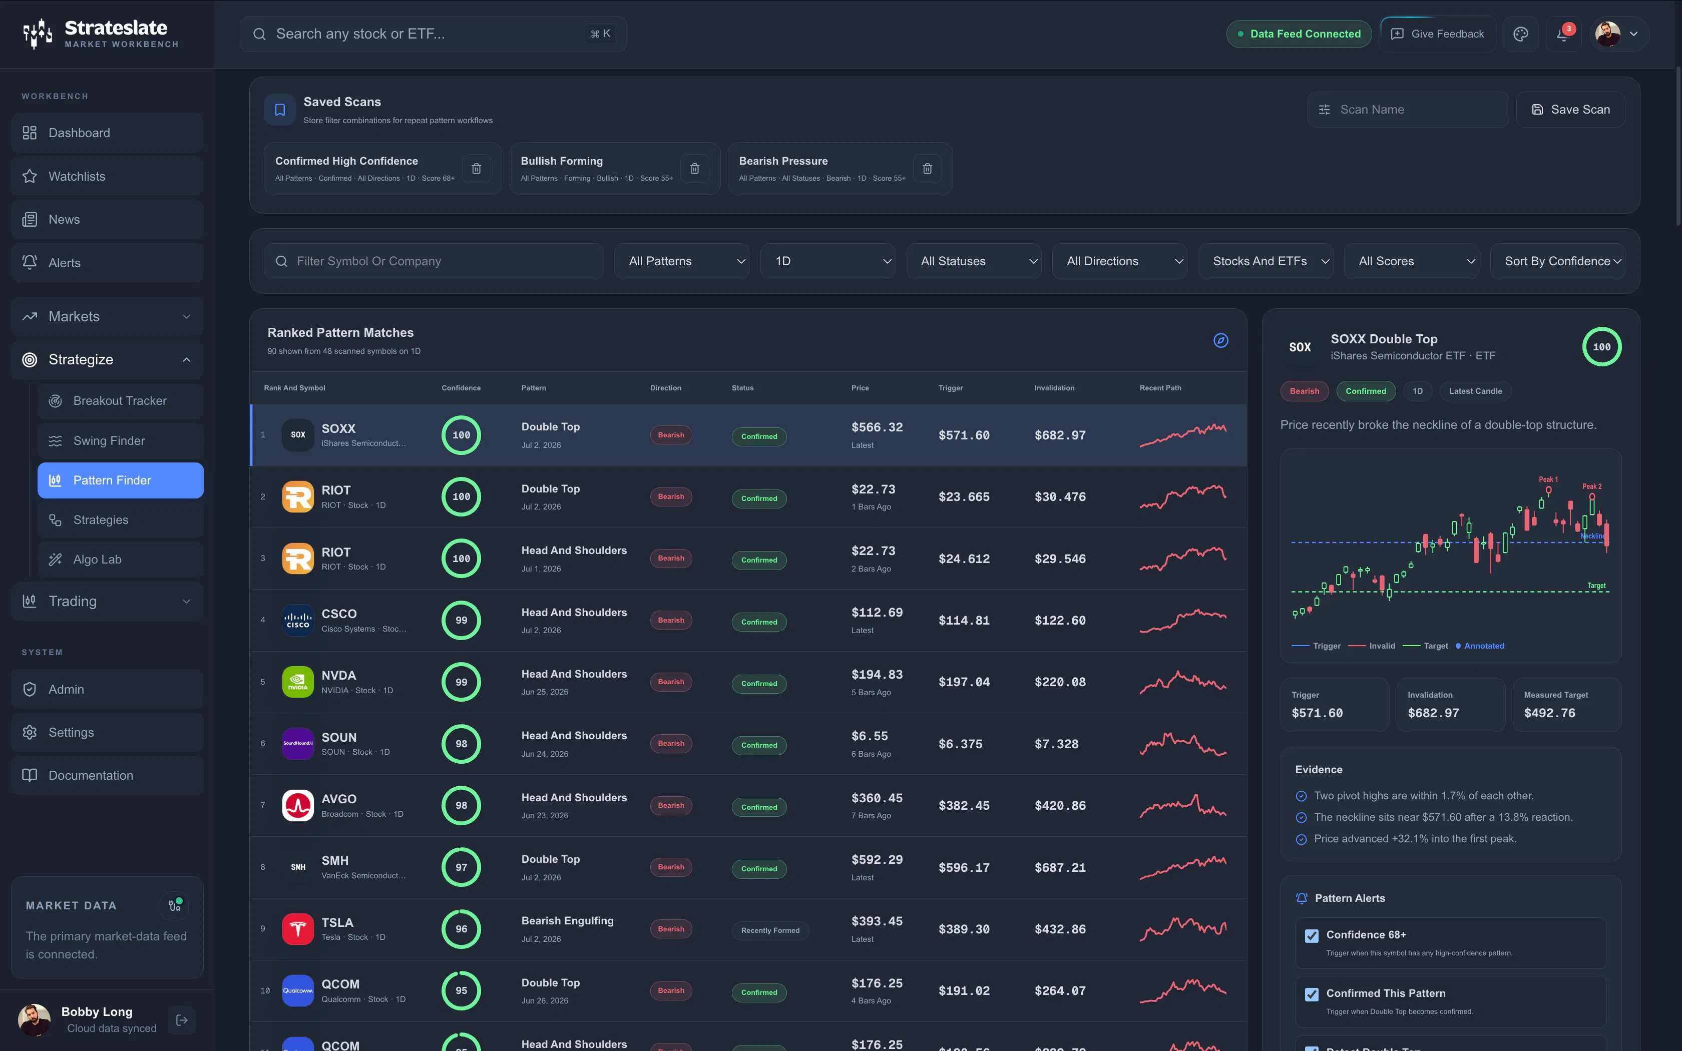Click the SMH ticker badge icon
The image size is (1682, 1051).
point(297,867)
